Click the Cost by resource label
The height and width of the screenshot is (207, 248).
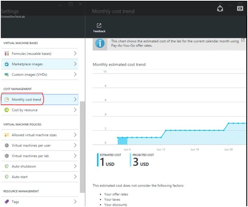pyautogui.click(x=24, y=110)
